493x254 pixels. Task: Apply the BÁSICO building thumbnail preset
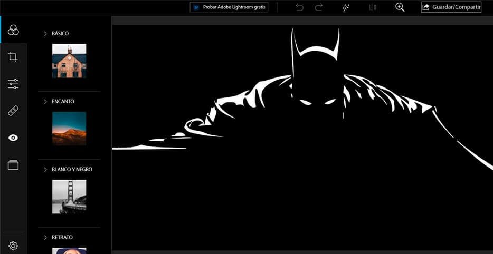(x=69, y=61)
